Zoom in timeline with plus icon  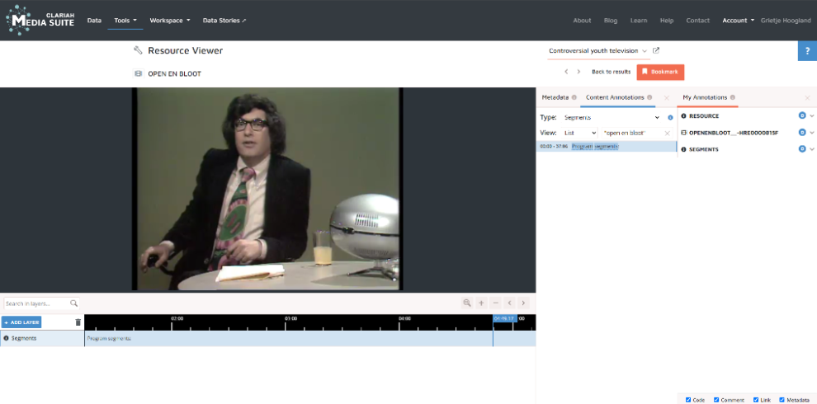(x=481, y=303)
